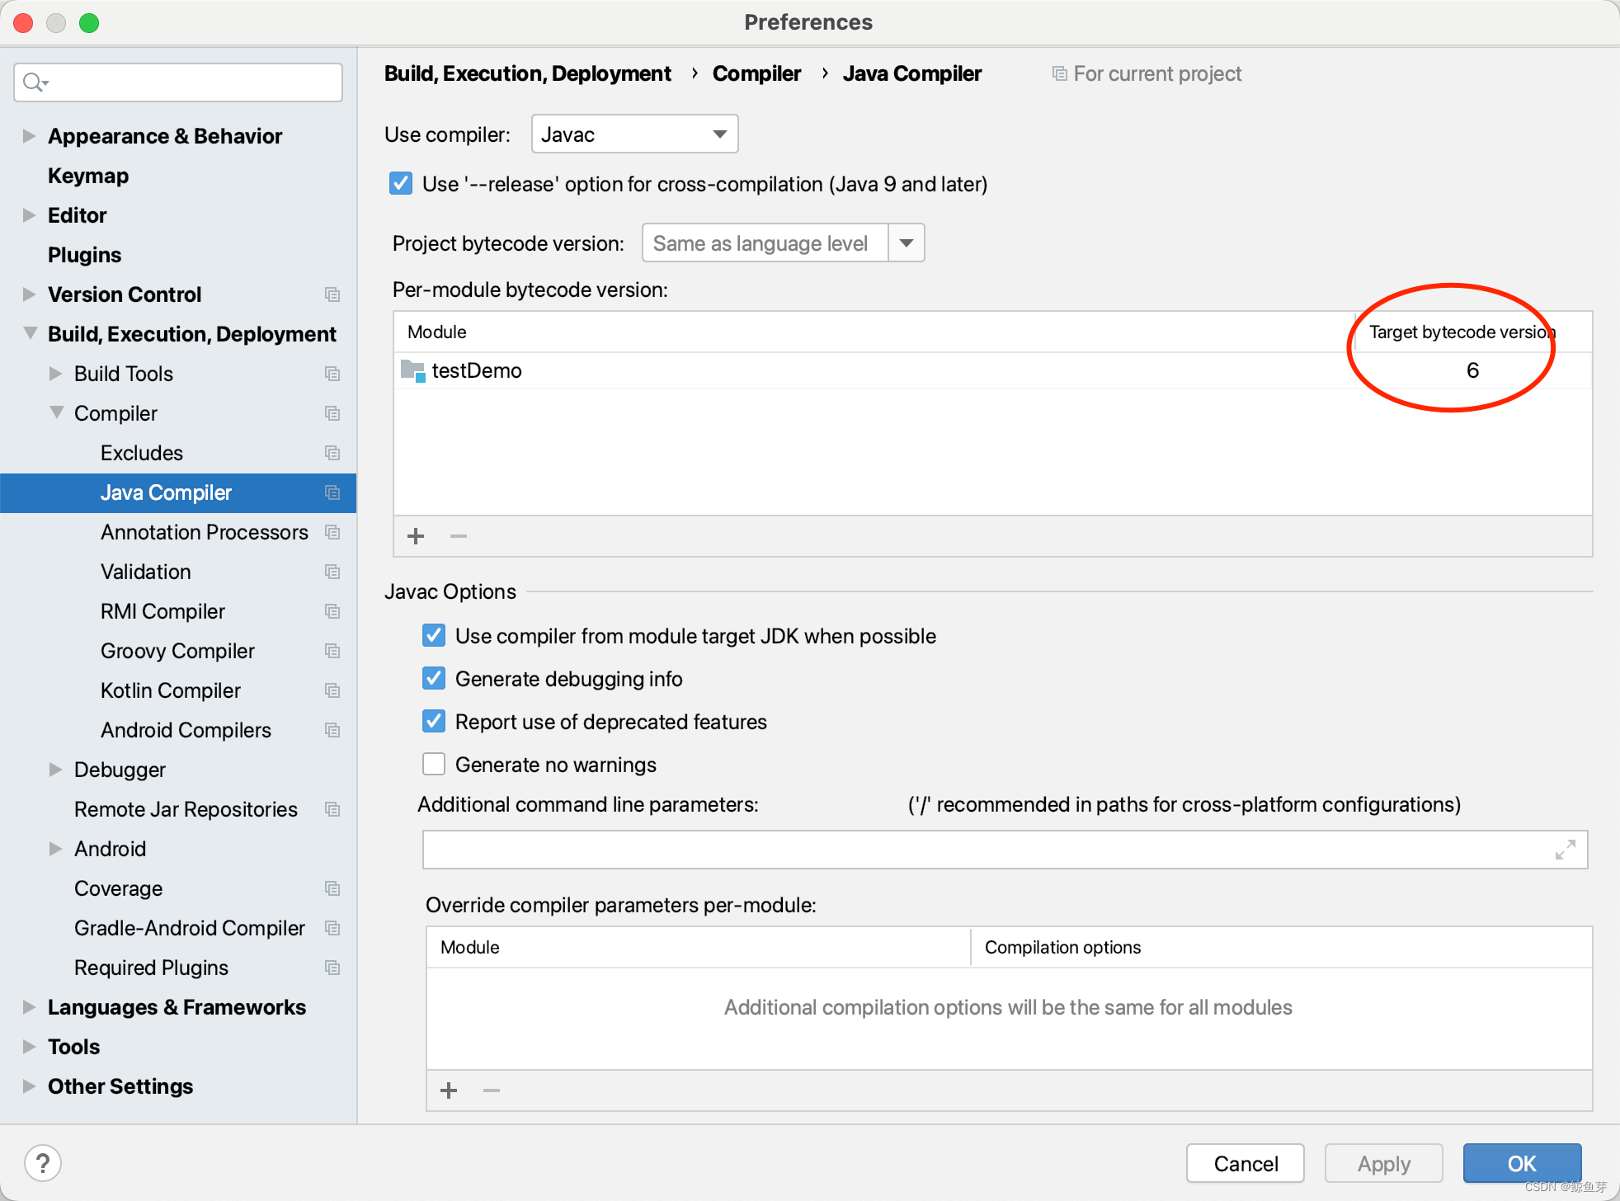The width and height of the screenshot is (1620, 1201).
Task: Uncheck 'Use --release option for cross-compilation'
Action: coord(401,183)
